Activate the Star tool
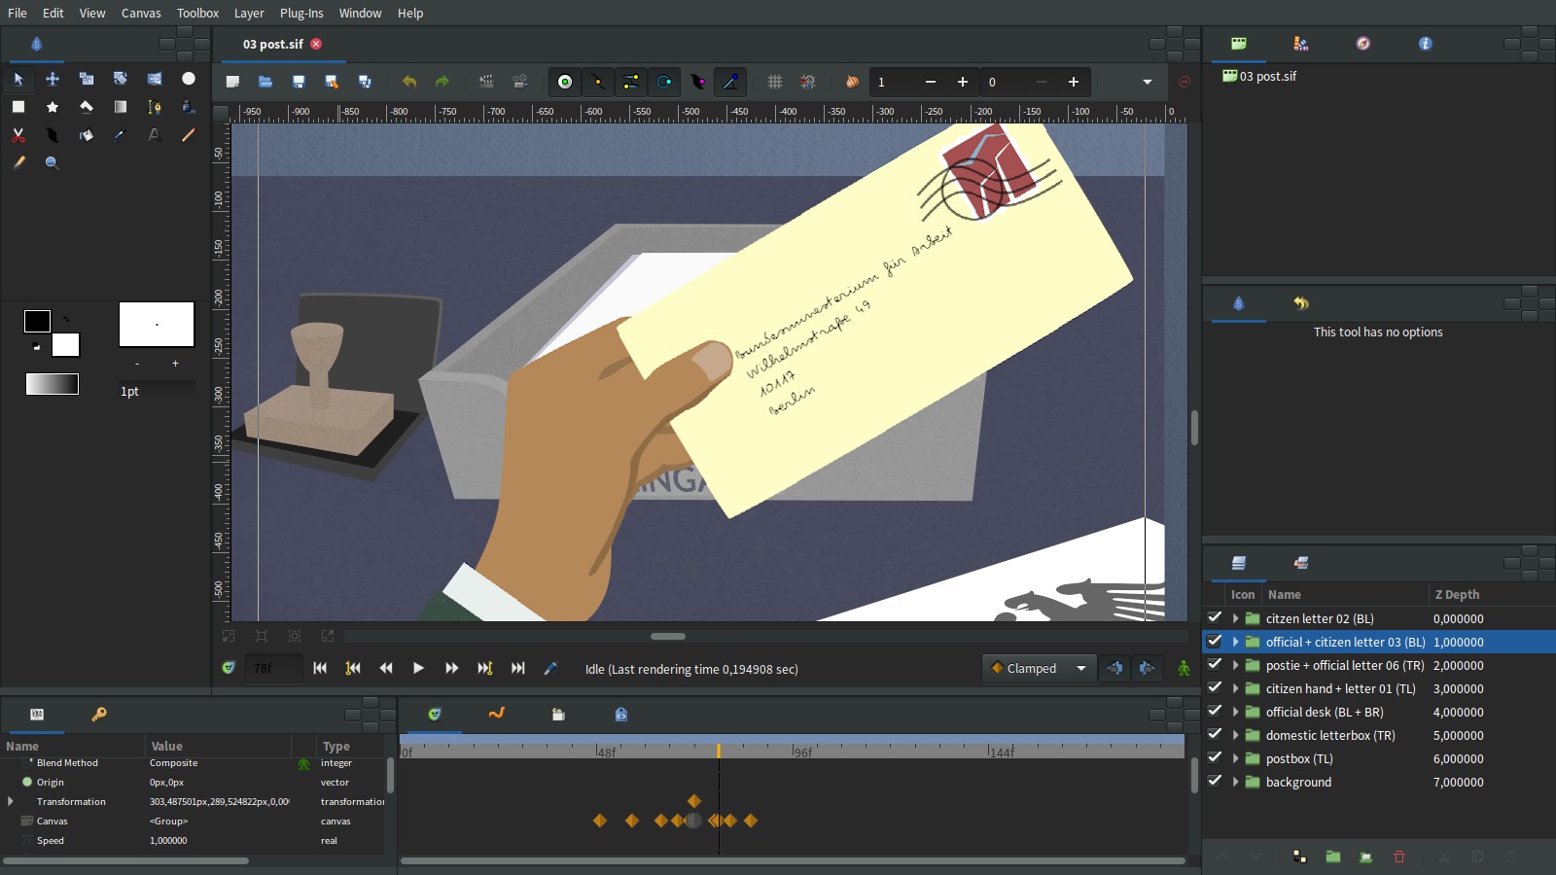The image size is (1556, 875). (53, 107)
